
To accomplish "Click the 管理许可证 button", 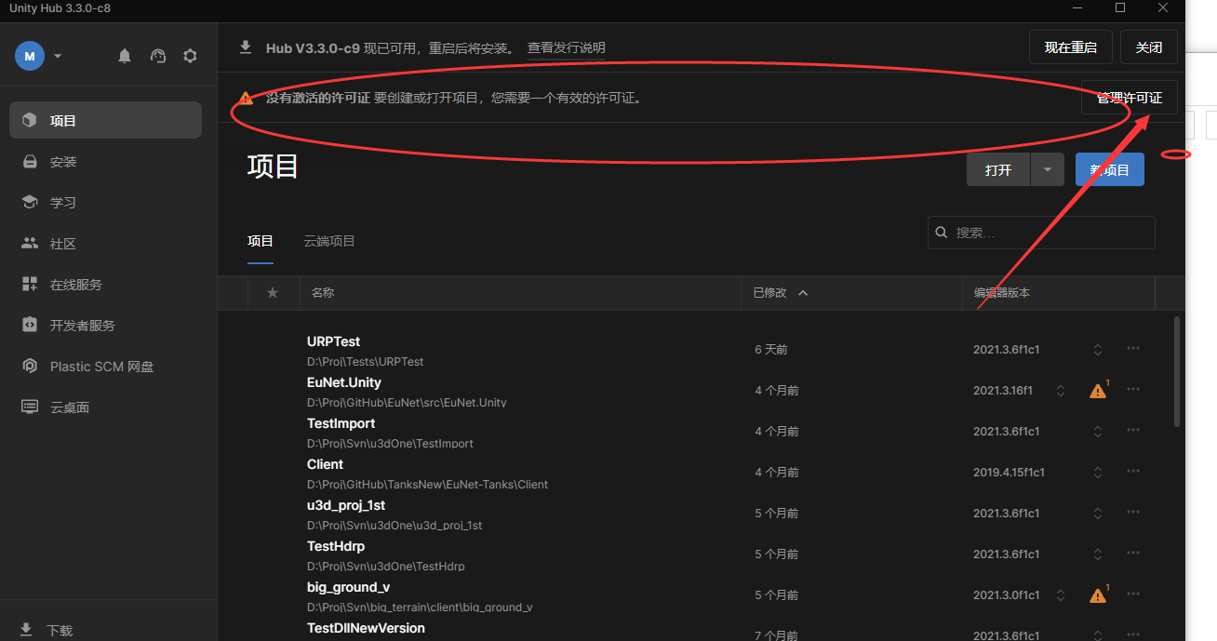I will 1130,98.
